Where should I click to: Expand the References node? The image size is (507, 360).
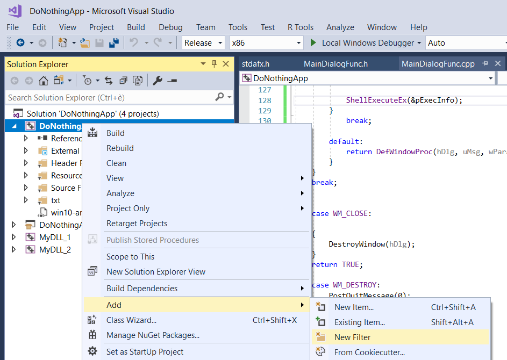[x=26, y=138]
